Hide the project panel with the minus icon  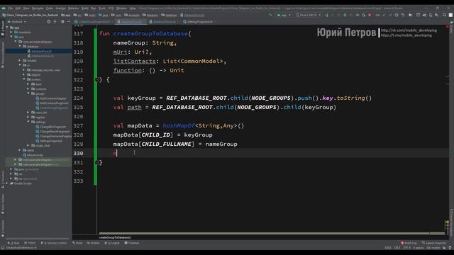pos(69,22)
